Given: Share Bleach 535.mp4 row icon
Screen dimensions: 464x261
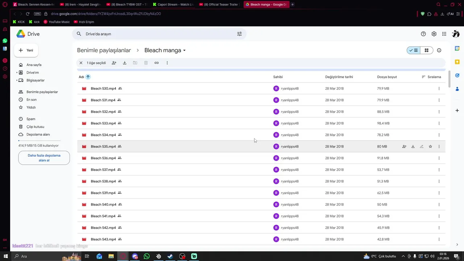Looking at the screenshot, I should [x=404, y=146].
